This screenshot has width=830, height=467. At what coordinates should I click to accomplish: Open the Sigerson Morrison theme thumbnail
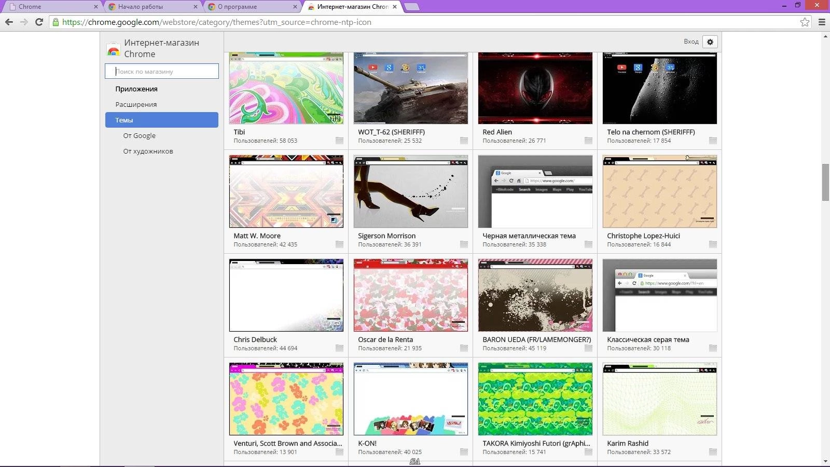(x=410, y=191)
